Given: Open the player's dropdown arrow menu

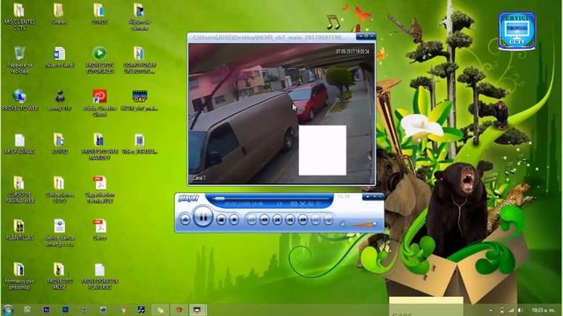Looking at the screenshot, I should pyautogui.click(x=368, y=197).
